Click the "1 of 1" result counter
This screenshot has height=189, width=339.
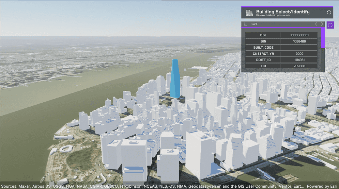(255, 24)
